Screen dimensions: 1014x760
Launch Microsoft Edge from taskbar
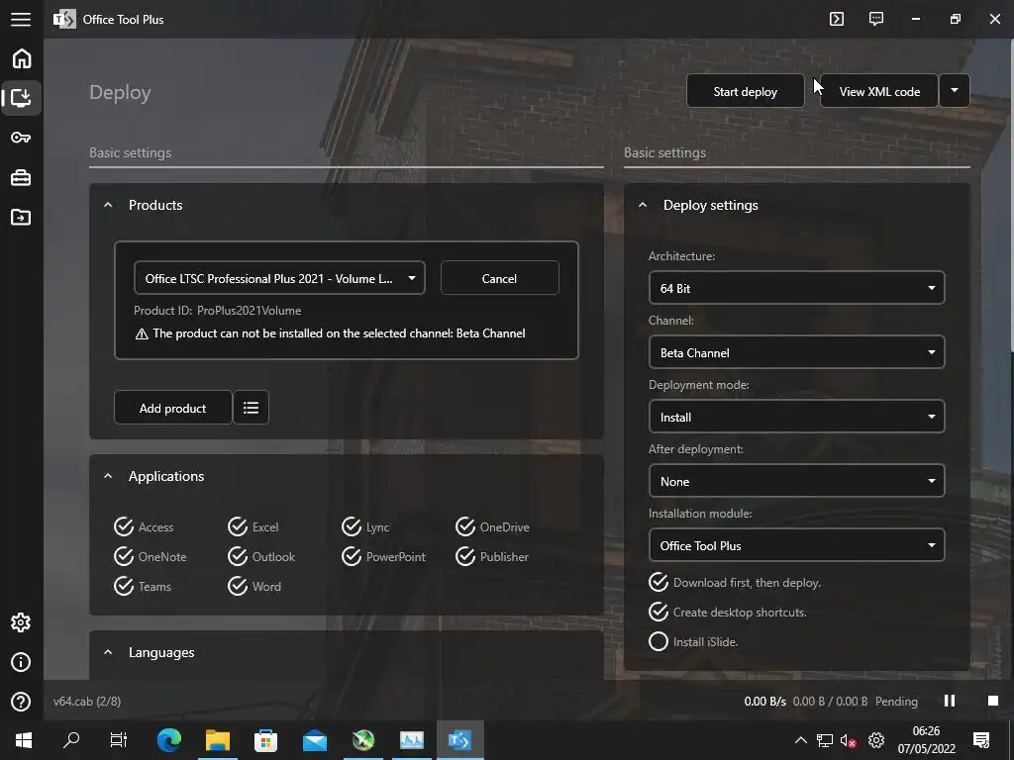169,740
